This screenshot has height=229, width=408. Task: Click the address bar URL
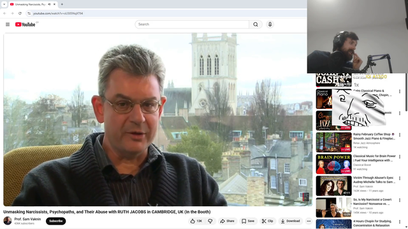58,13
